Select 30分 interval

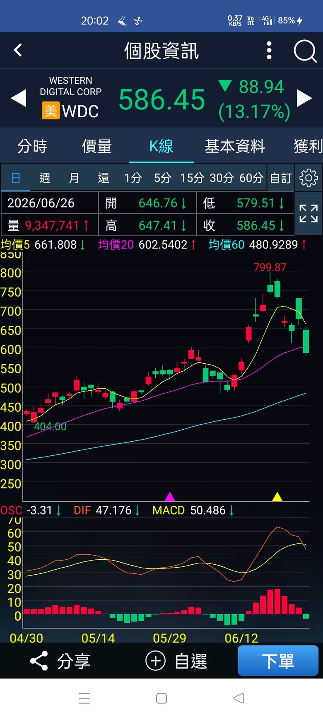coord(222,178)
